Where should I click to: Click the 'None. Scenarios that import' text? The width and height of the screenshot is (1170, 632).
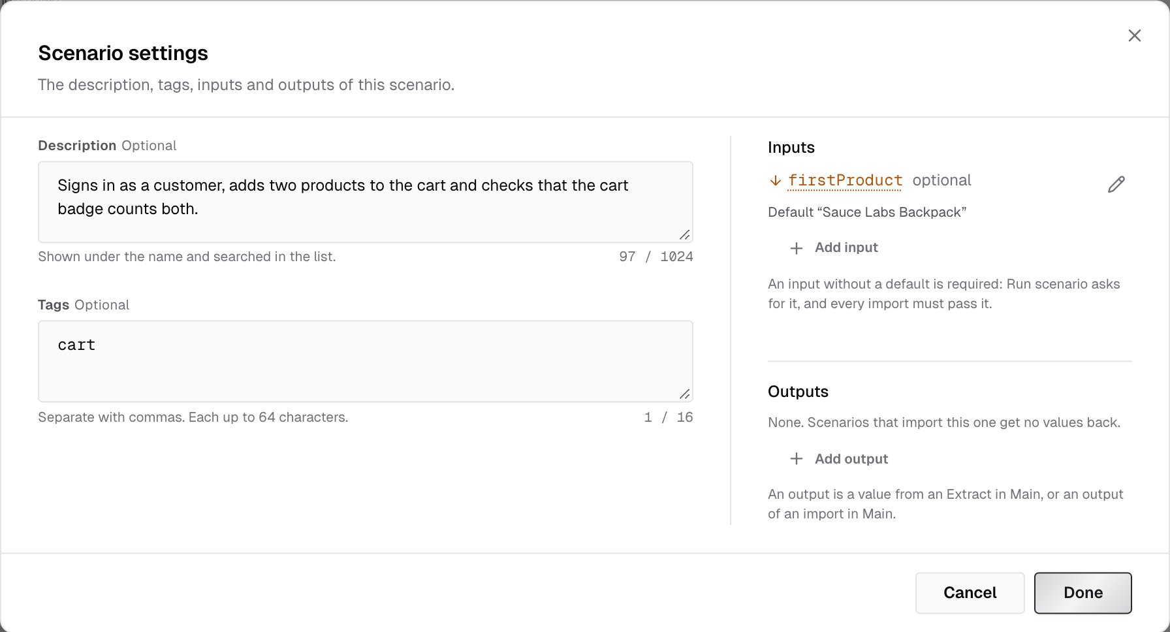944,422
